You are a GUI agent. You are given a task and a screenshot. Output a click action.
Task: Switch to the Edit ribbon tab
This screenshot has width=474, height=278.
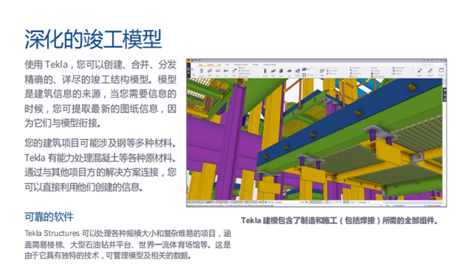[x=220, y=65]
